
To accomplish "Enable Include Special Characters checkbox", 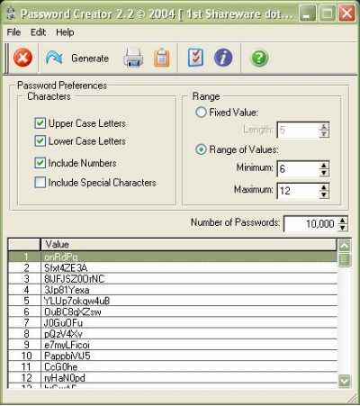I will click(x=40, y=183).
